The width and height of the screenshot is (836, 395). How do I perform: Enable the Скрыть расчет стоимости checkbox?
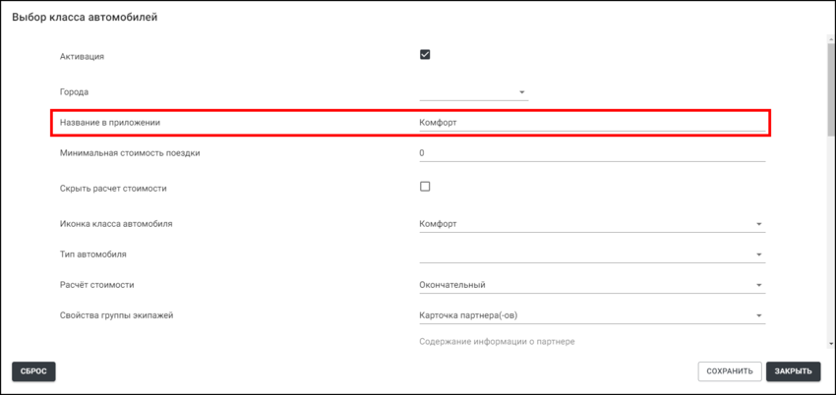(425, 187)
